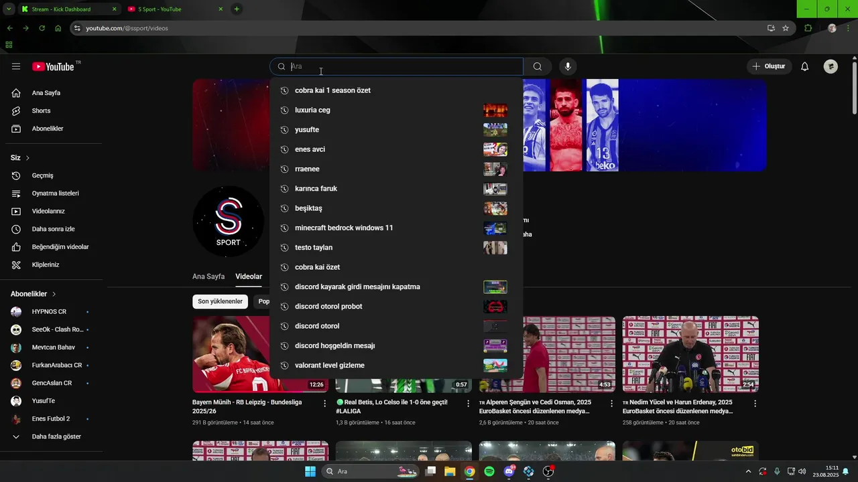Open Mevtcan Bahav subscription channel
858x482 pixels.
(54, 347)
